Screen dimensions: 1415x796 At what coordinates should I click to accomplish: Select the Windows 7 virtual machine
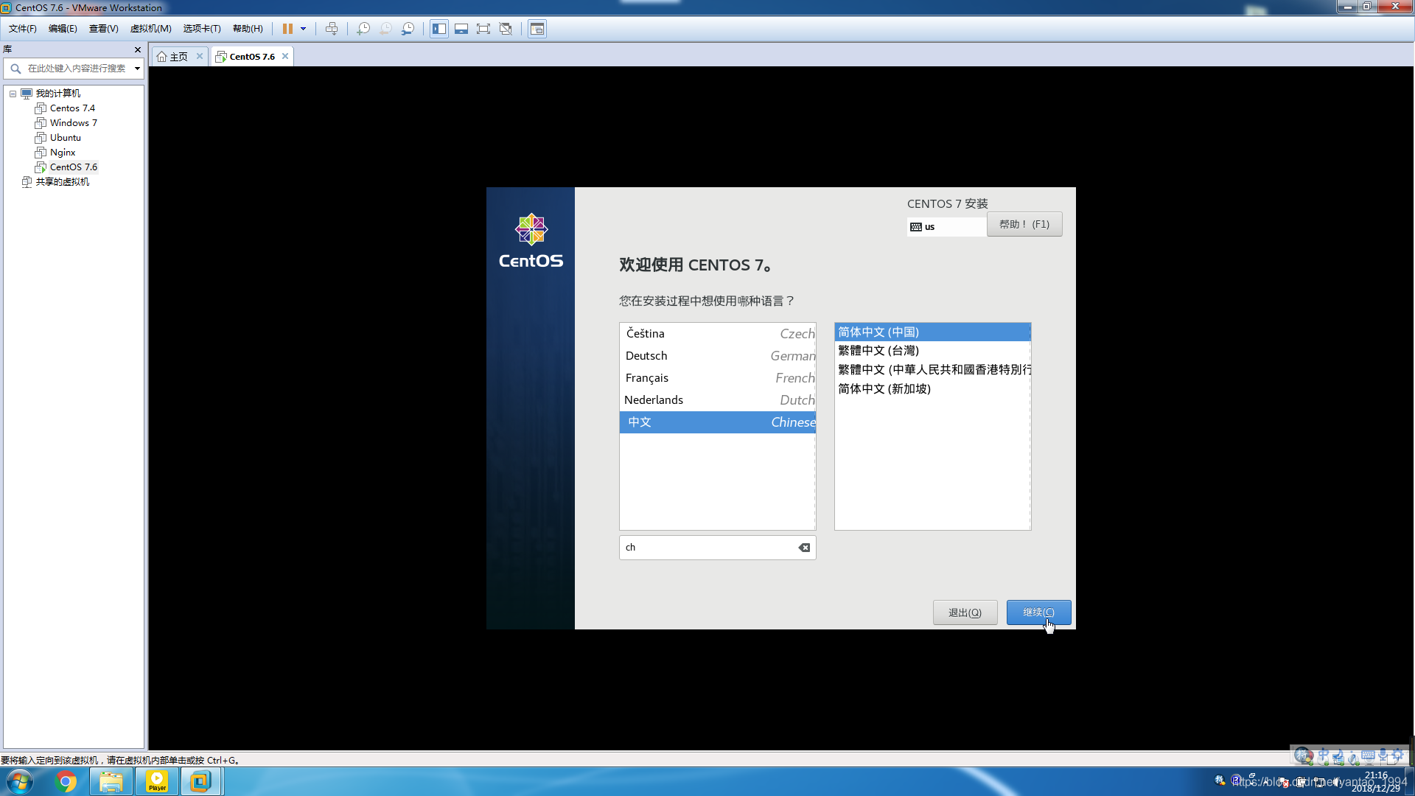[x=74, y=123]
